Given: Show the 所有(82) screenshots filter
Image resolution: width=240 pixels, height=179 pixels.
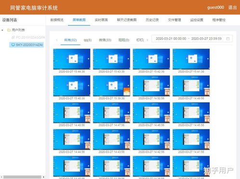Looking at the screenshot, I should (x=70, y=40).
